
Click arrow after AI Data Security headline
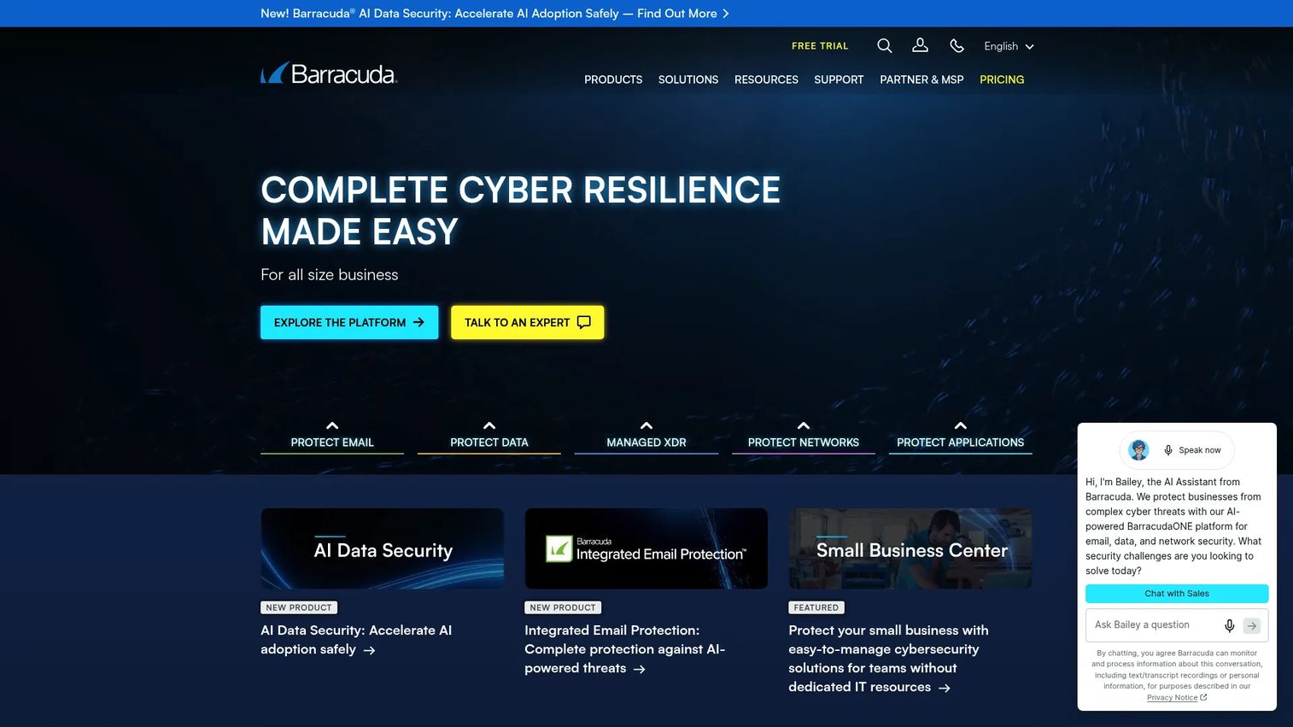click(370, 650)
